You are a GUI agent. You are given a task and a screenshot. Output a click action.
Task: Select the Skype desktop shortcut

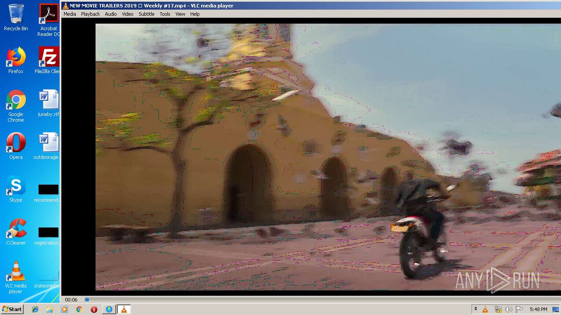16,189
